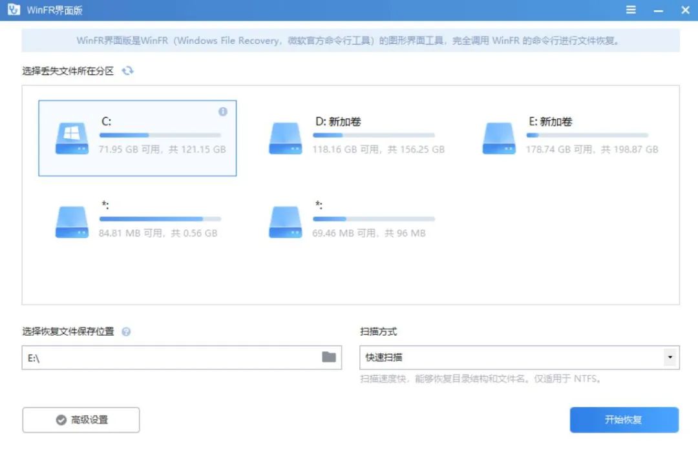This screenshot has width=698, height=452.
Task: Click the 选择丢失文件所在分区 heading
Action: click(68, 71)
